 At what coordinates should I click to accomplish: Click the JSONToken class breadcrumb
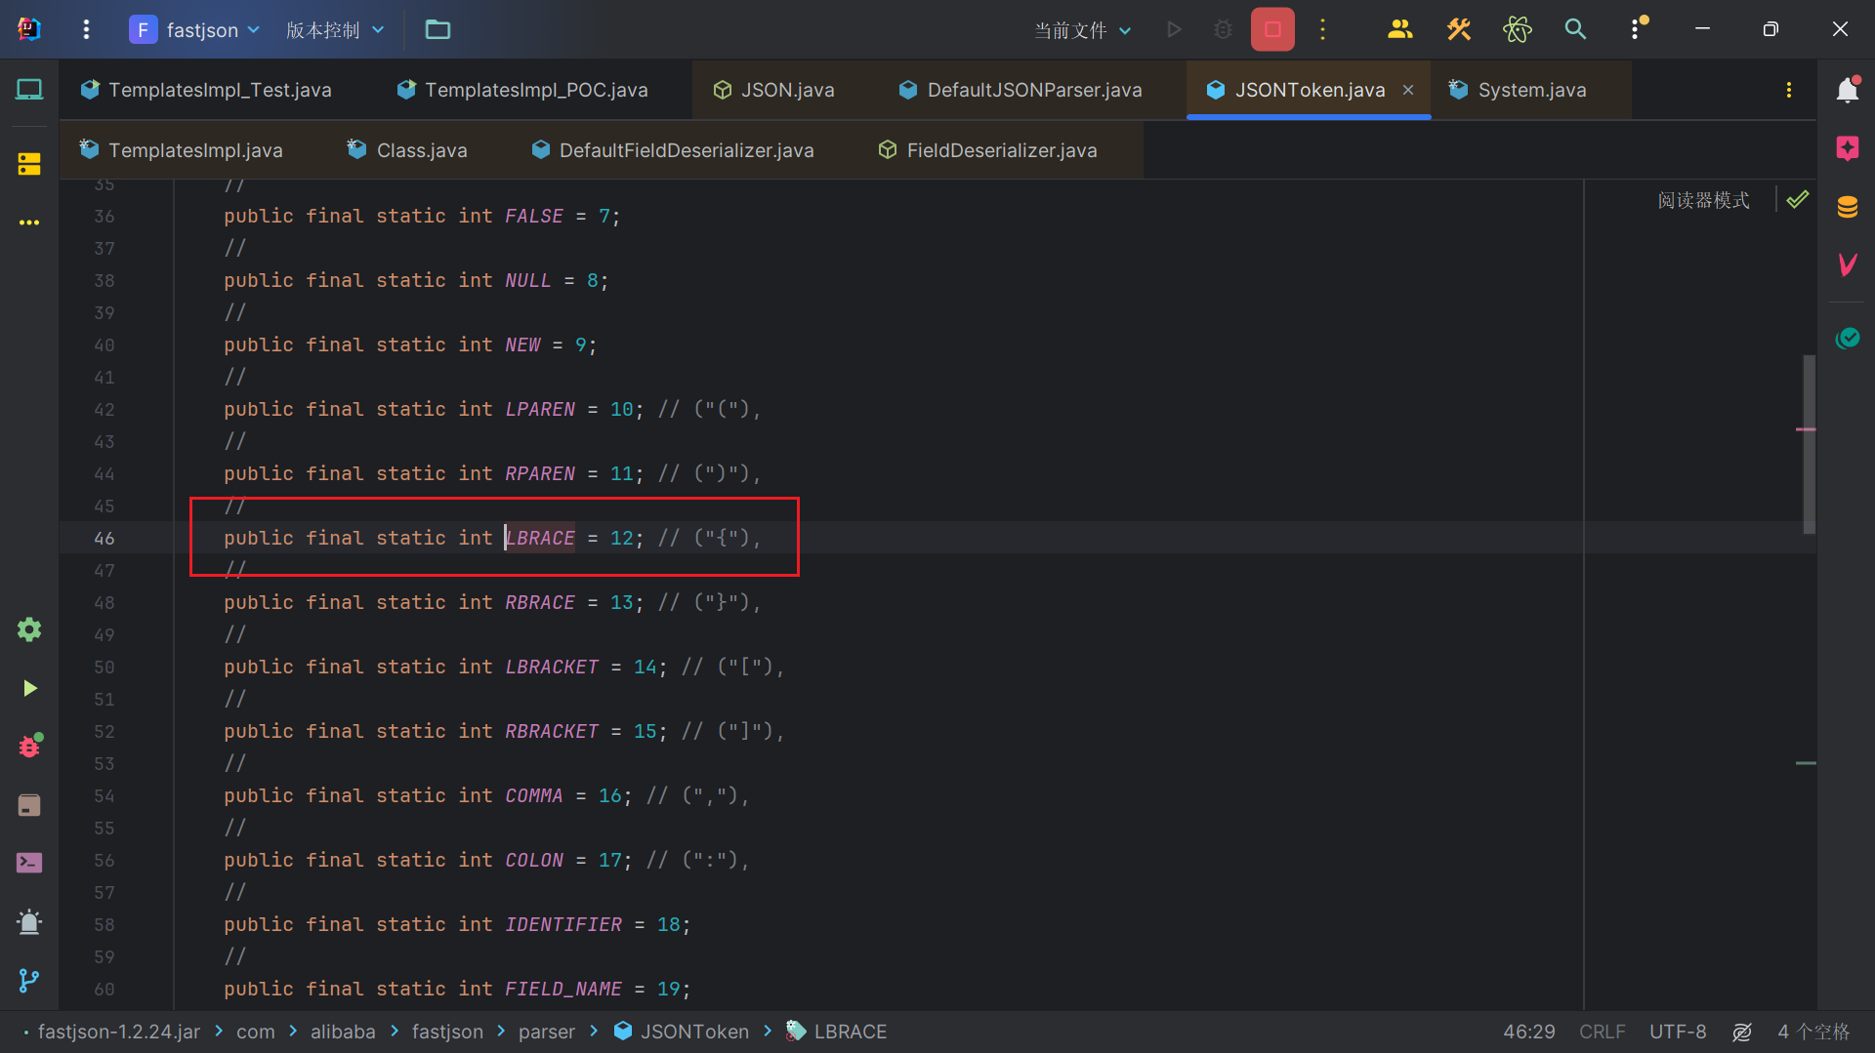click(682, 1032)
